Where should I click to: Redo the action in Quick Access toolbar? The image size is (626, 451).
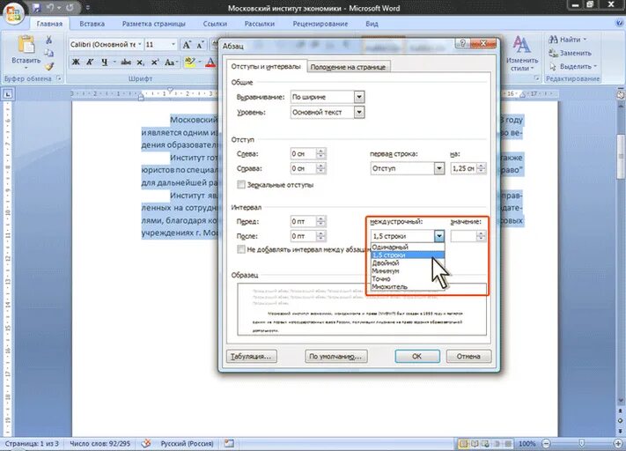[69, 7]
